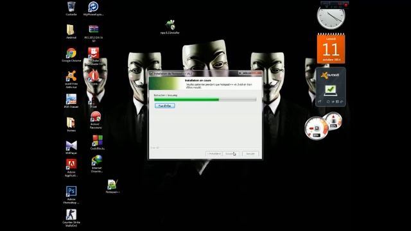Launch the Internet Download Manager shortcut
Screen dimensions: 411x231
point(97,164)
